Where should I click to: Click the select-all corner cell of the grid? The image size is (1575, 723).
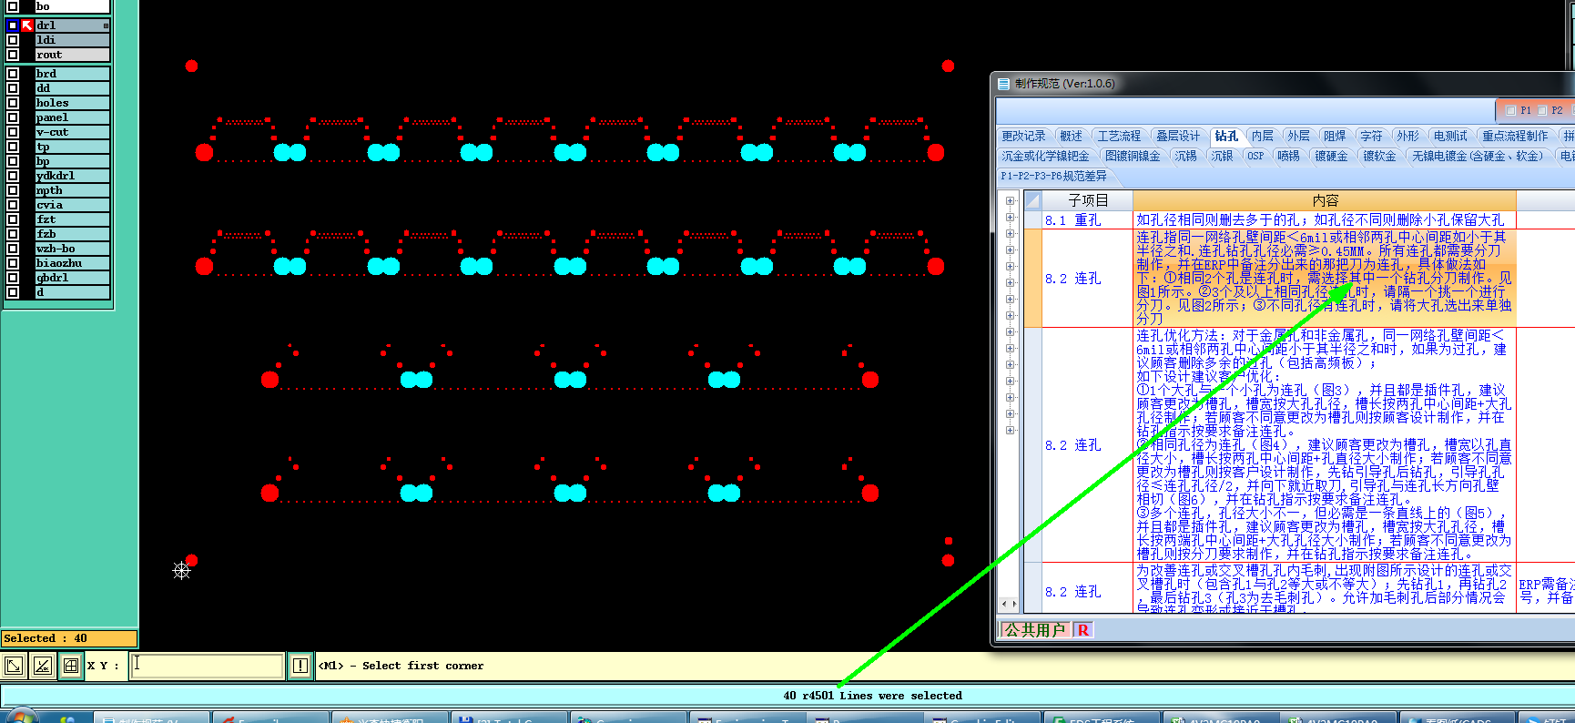click(1032, 200)
